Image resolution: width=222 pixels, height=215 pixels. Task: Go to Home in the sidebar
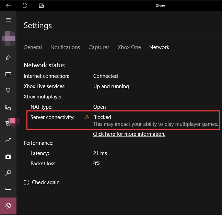(8, 58)
